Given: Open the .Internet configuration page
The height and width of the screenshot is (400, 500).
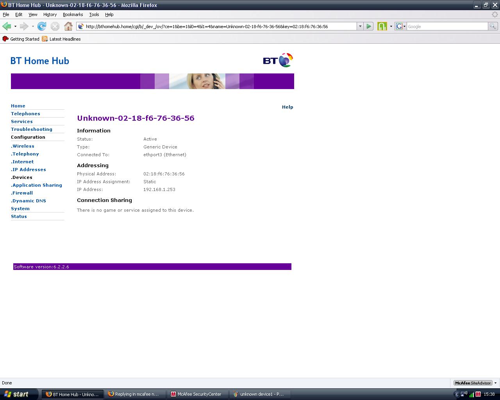Looking at the screenshot, I should [x=22, y=162].
